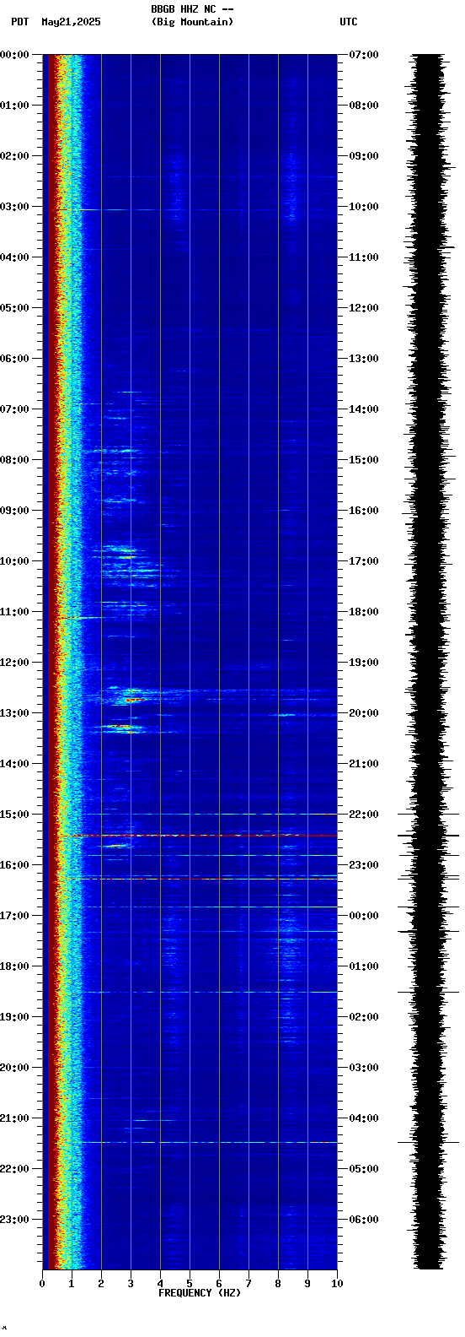Click the 12:00 PDT time label
465x1337 pixels.
[x=14, y=663]
